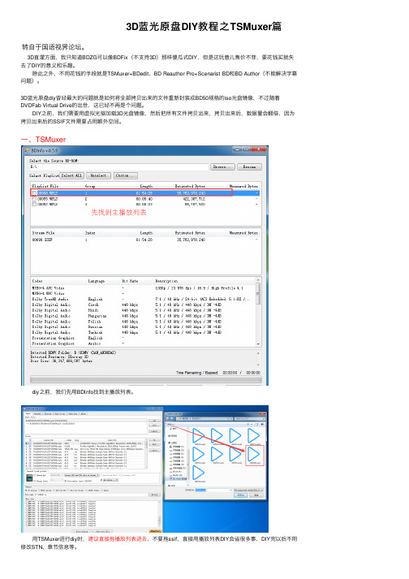
Task: Open the file type dropdown in the Open dialog
Action: 248,490
